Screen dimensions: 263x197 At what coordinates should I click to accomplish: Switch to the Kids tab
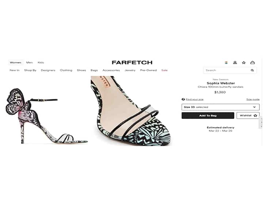point(41,62)
